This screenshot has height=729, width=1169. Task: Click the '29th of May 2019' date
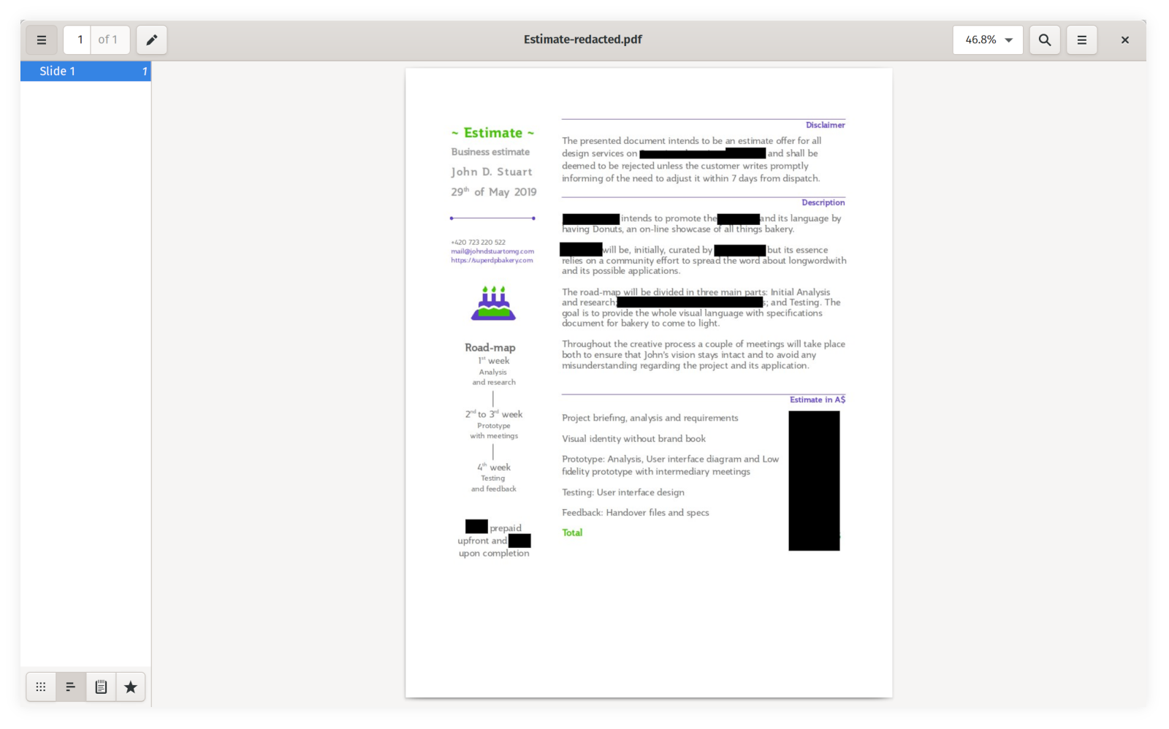(494, 191)
